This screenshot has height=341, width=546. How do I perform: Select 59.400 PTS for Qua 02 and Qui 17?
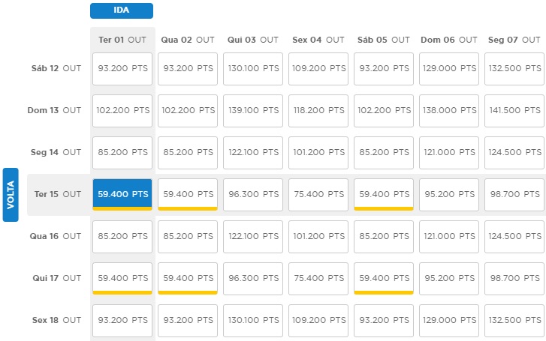(x=188, y=278)
